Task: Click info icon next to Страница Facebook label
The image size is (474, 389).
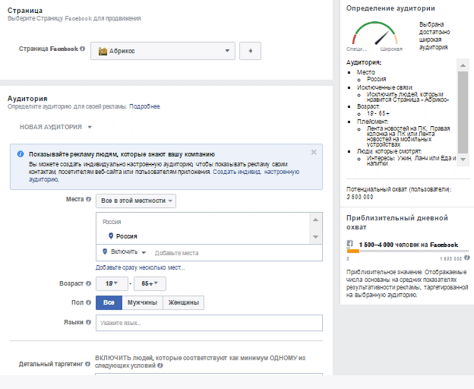Action: 82,48
